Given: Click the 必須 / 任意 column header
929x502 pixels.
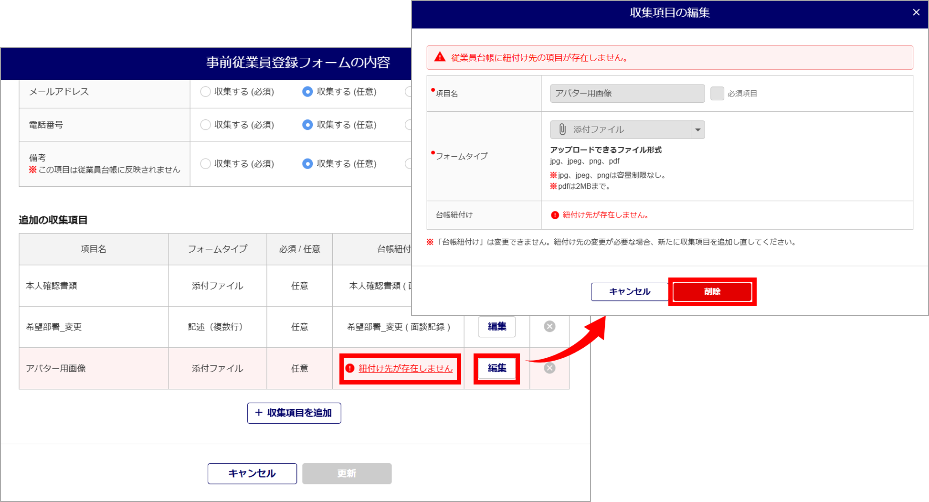Looking at the screenshot, I should [x=300, y=249].
